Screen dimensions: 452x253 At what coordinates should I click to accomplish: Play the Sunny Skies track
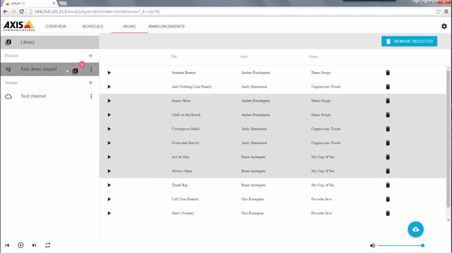pos(109,101)
